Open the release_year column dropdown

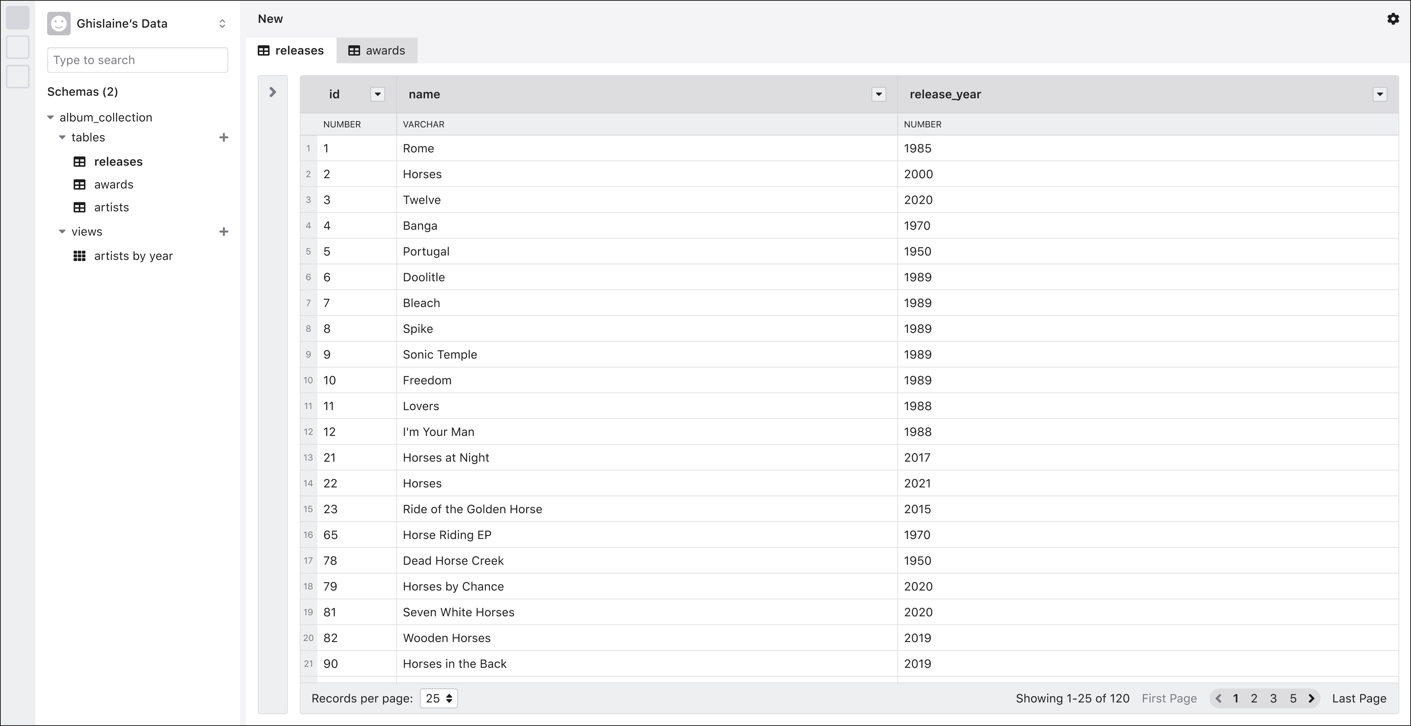[x=1380, y=94]
